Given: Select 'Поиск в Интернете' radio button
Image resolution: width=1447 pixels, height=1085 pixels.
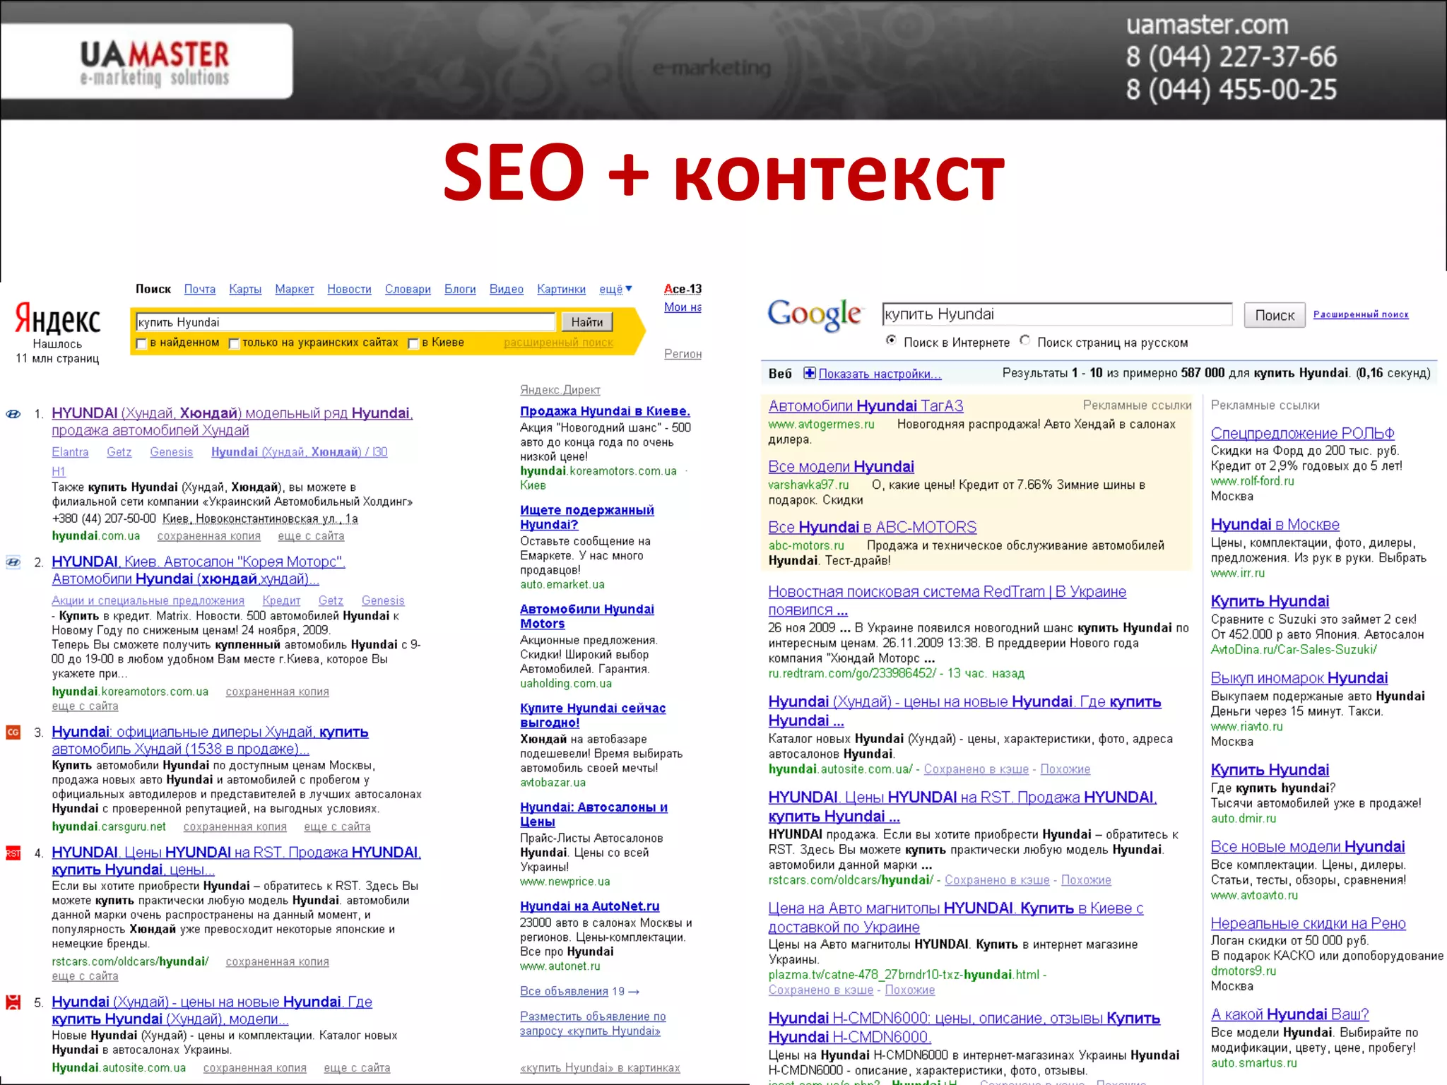Looking at the screenshot, I should tap(891, 340).
